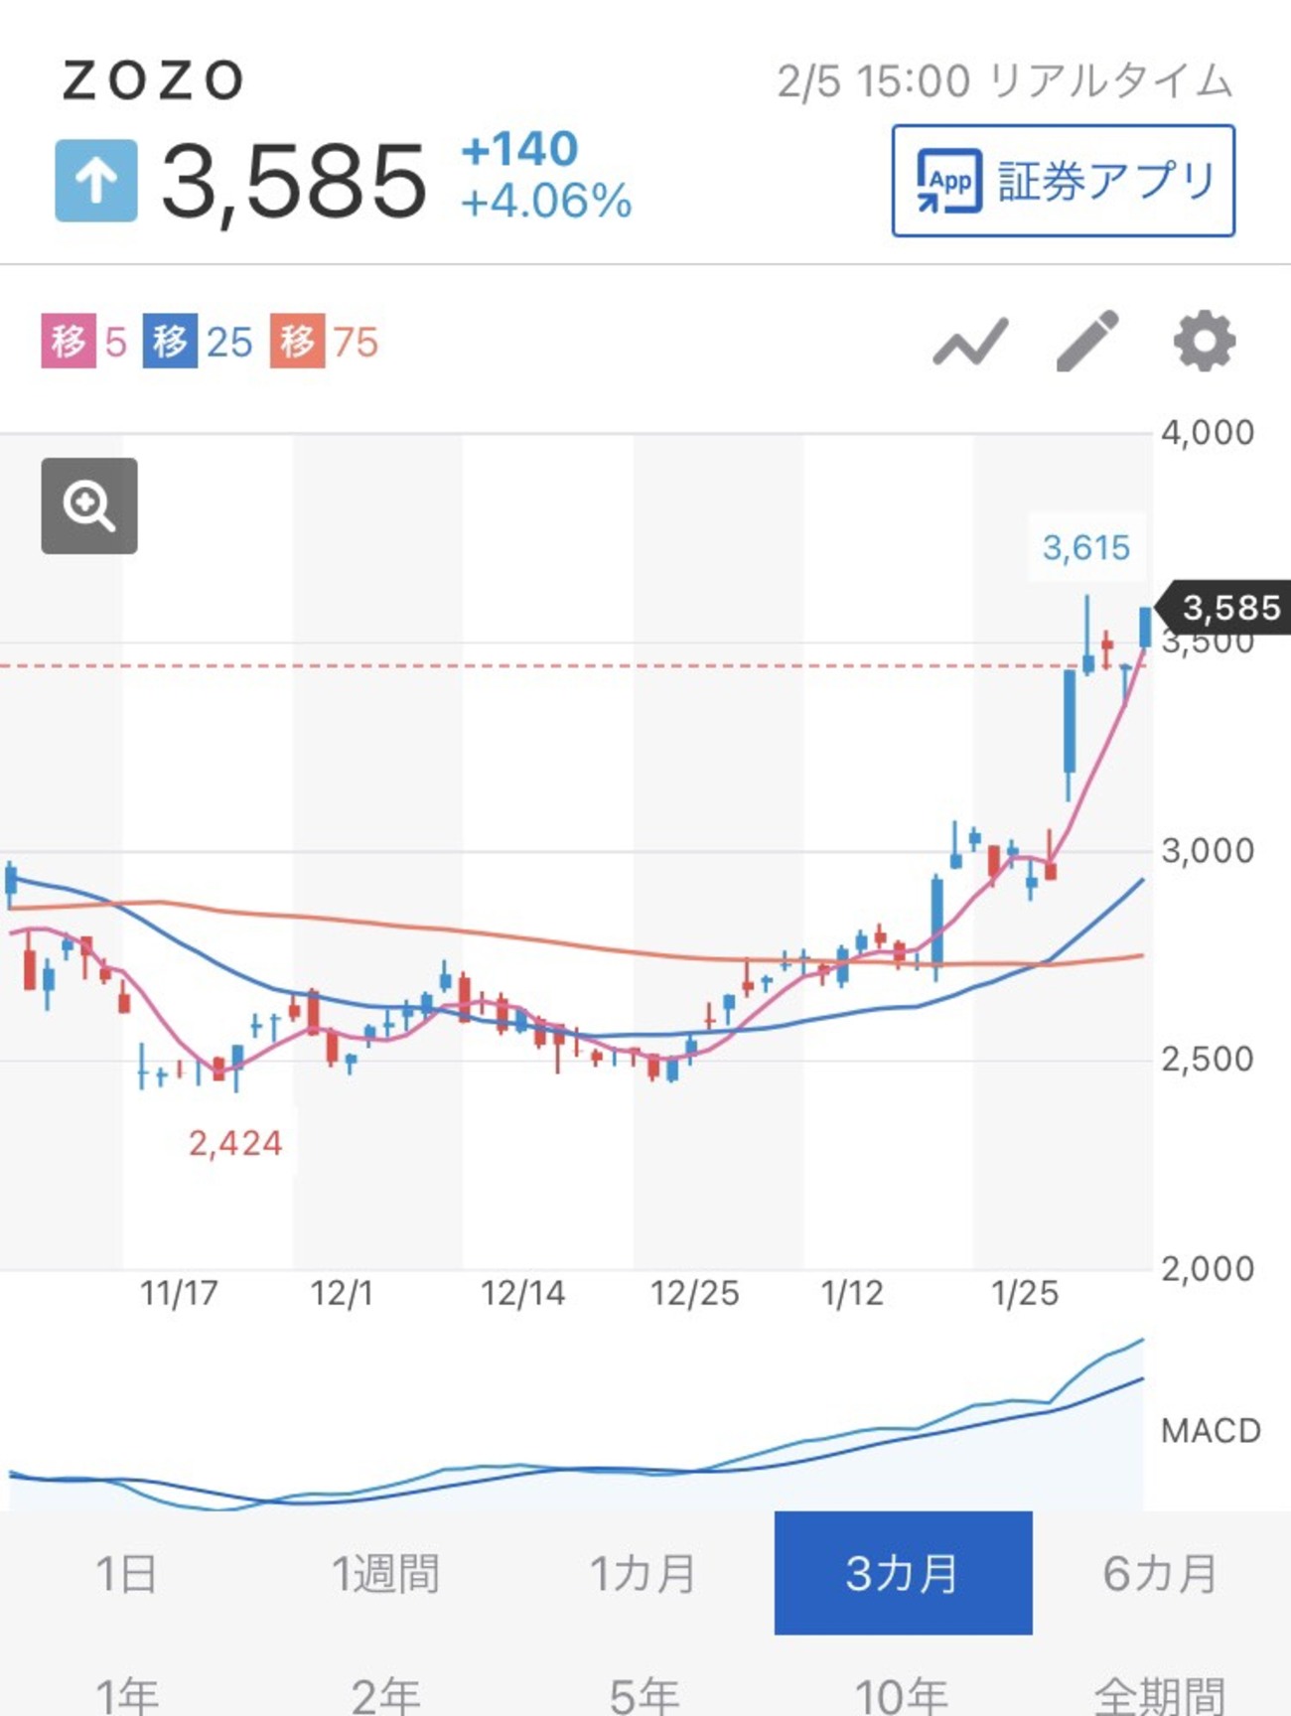Toggle the 5-day moving average
The height and width of the screenshot is (1716, 1291).
pyautogui.click(x=84, y=342)
